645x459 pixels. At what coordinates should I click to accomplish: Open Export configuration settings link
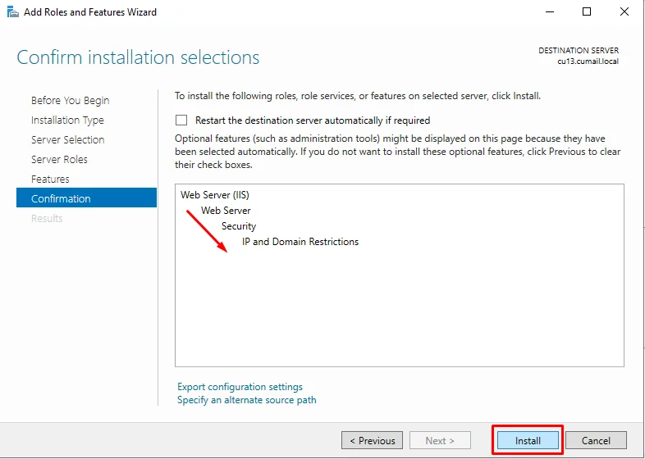coord(240,387)
